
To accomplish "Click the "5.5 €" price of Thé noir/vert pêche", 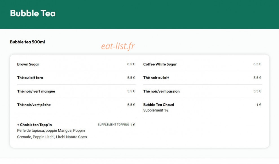I will tap(131, 105).
